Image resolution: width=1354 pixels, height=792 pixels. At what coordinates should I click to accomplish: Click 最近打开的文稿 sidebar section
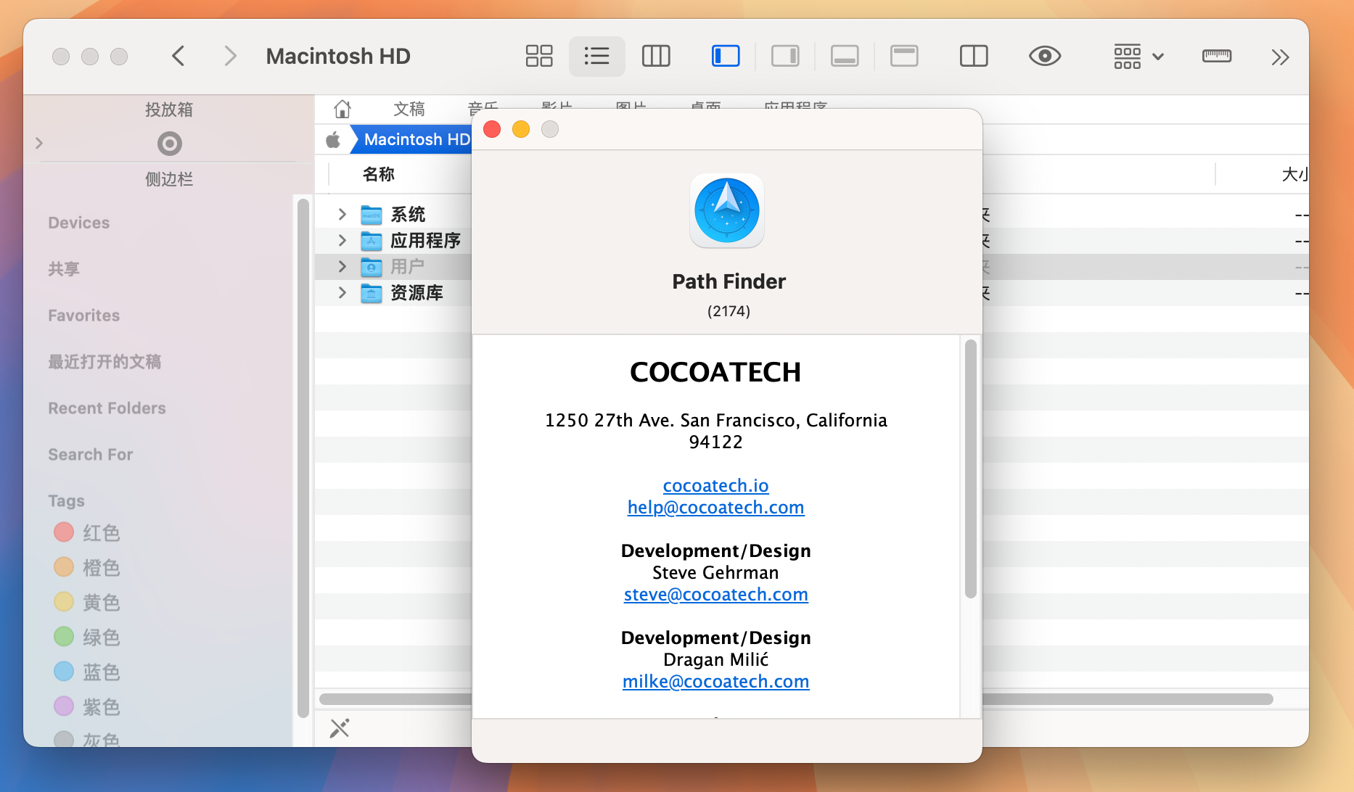tap(104, 362)
